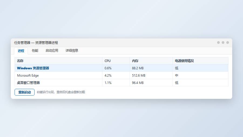Sort by the 电源使用情况 column header

coord(200,61)
